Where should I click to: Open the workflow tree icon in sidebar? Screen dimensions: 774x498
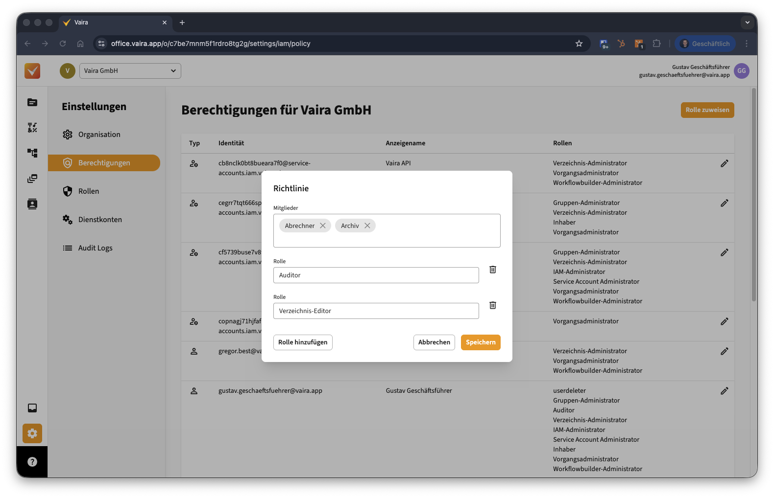[x=32, y=153]
